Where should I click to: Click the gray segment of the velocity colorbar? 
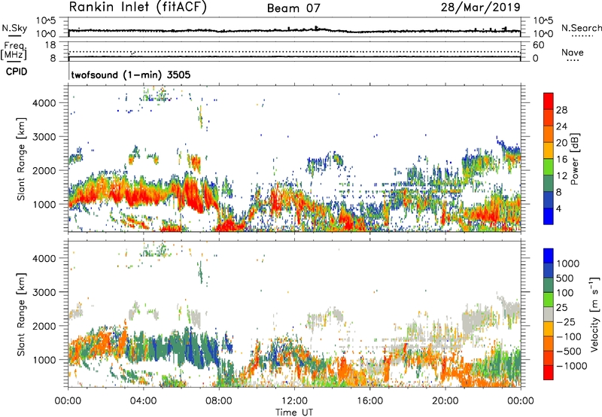549,314
